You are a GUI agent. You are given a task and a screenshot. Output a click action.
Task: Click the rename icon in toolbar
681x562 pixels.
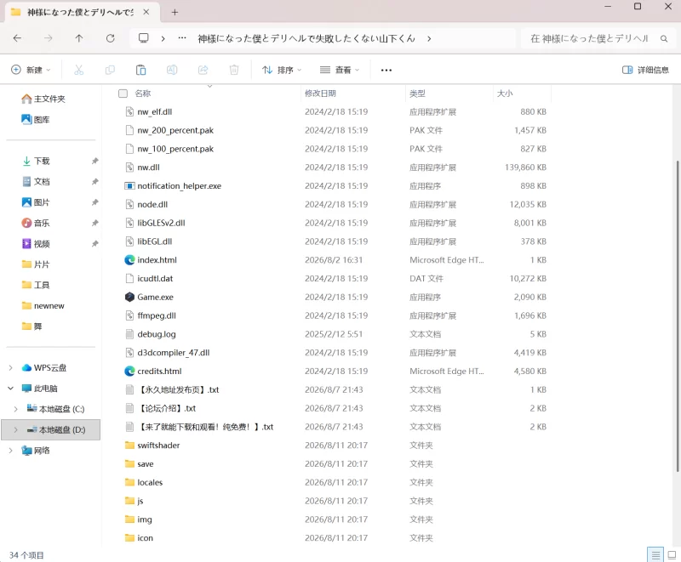[172, 70]
